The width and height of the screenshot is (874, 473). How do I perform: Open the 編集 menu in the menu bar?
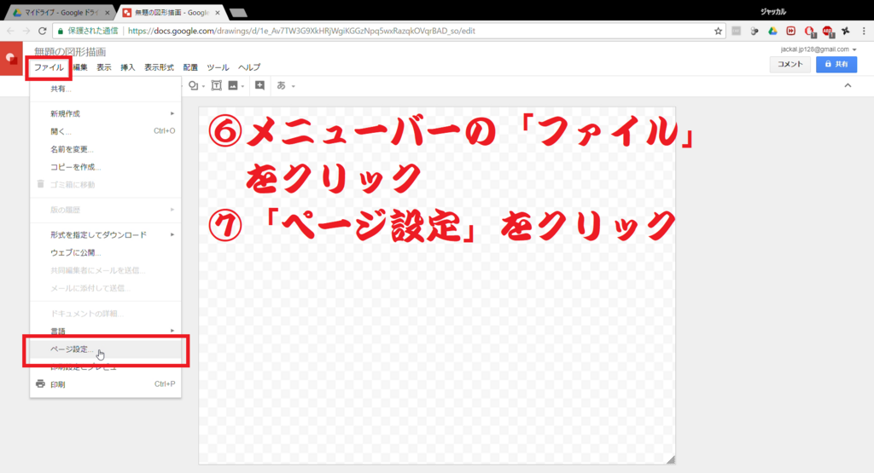80,67
